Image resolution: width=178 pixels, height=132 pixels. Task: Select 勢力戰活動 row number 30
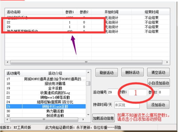46,111
